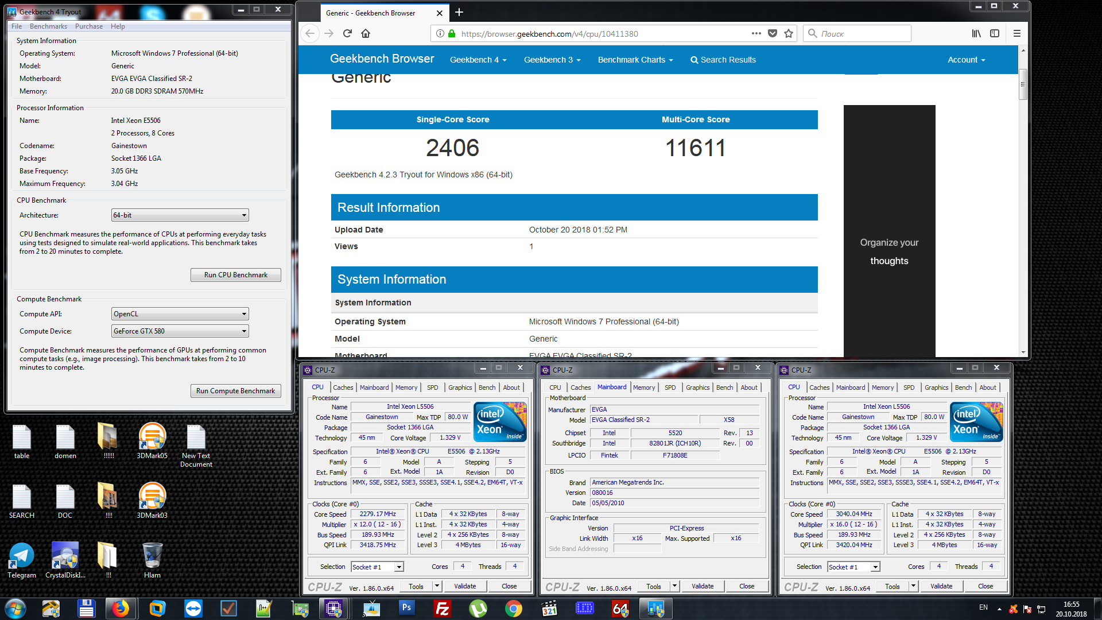Open a new browser tab with plus
1102x620 pixels.
pyautogui.click(x=459, y=12)
